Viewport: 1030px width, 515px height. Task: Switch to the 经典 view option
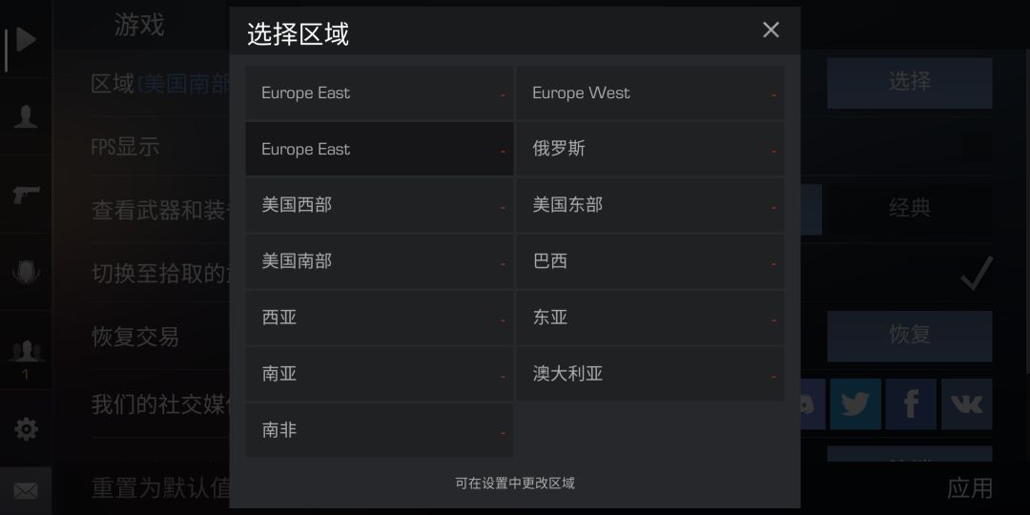click(910, 209)
